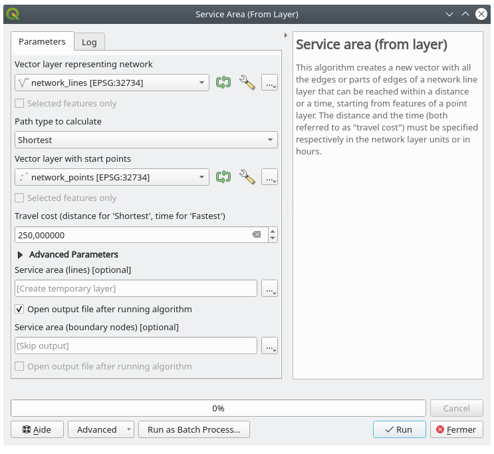The height and width of the screenshot is (454, 494).
Task: Click Run as Batch Process button
Action: [x=193, y=429]
